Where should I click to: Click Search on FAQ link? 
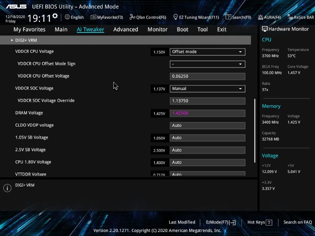(298, 222)
